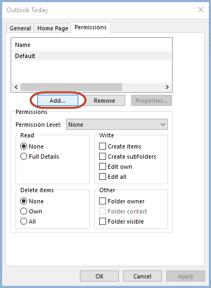Enable the Create items checkbox
The height and width of the screenshot is (288, 211).
coord(102,146)
